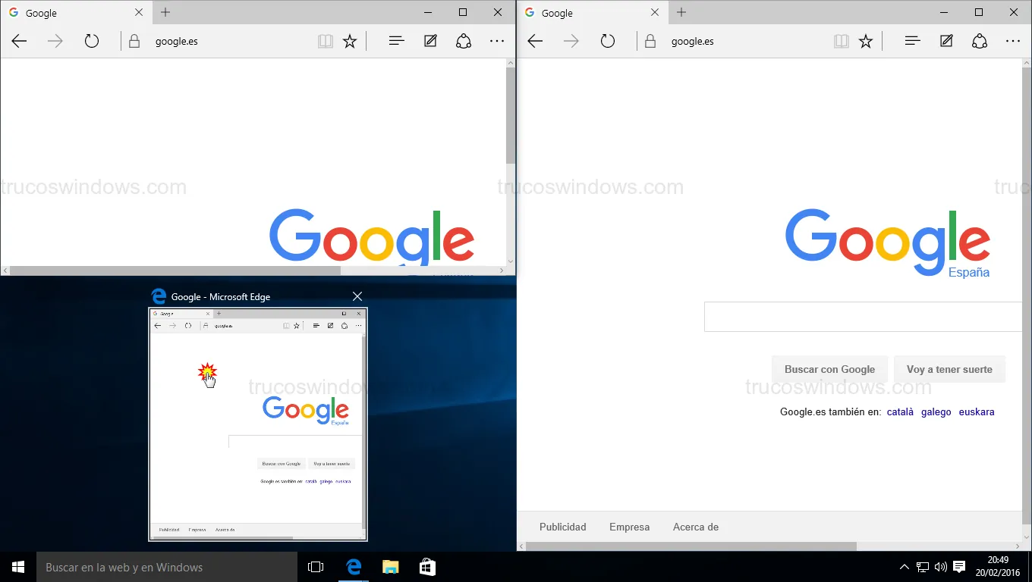Click the "Buscar con Google" button

coord(829,370)
